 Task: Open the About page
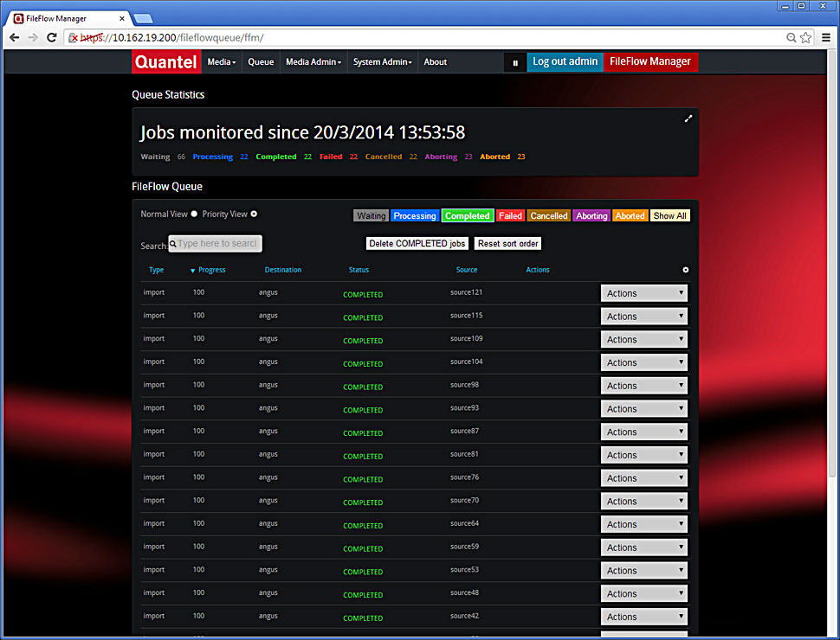pos(436,62)
